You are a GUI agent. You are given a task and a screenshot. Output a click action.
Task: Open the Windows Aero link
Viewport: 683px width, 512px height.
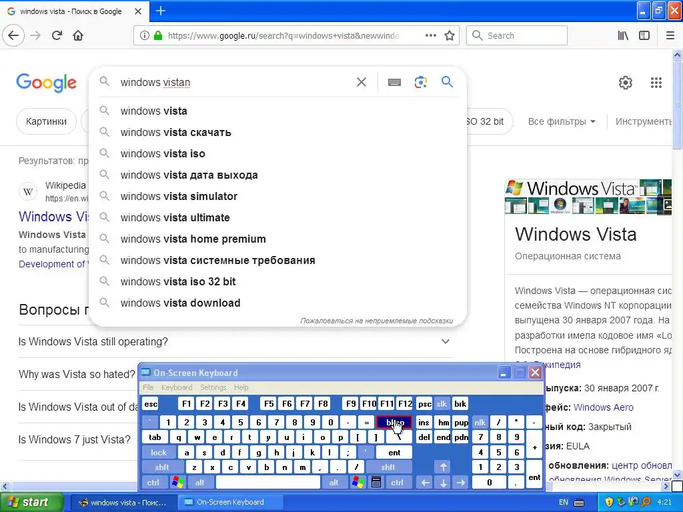(603, 407)
